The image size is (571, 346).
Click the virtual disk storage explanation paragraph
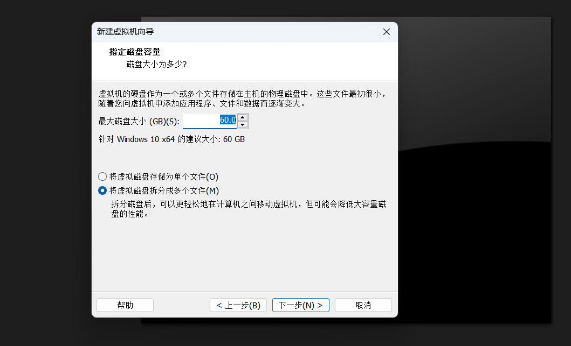pos(243,99)
